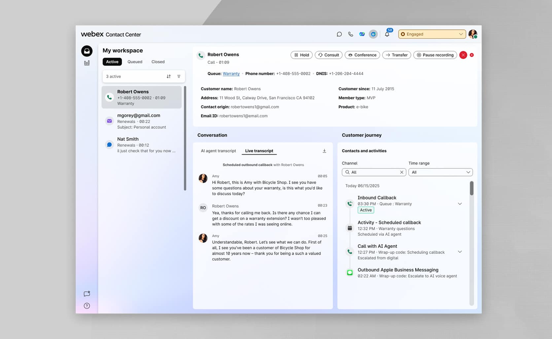
Task: Open the filter icon in active list
Action: 179,77
